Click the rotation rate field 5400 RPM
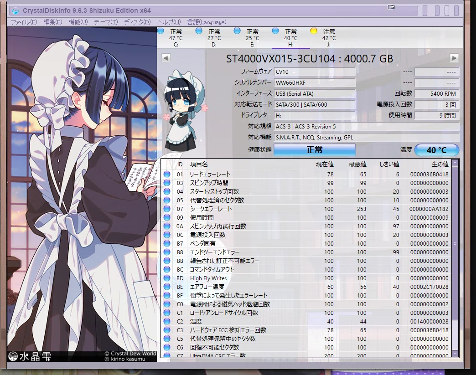The image size is (476, 375). (x=437, y=94)
